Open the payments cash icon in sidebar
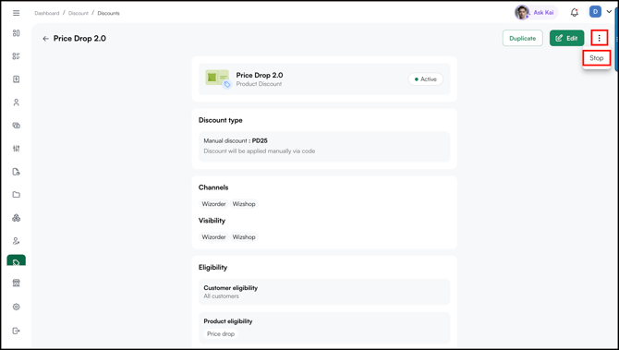The height and width of the screenshot is (350, 619). (17, 126)
